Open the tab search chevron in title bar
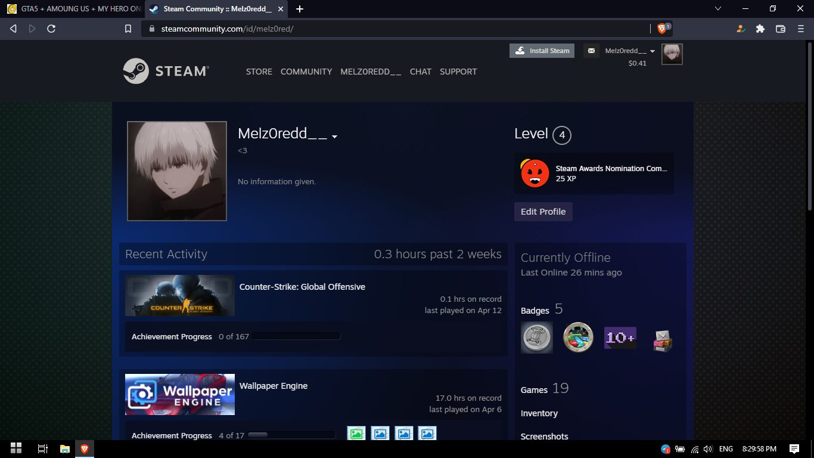 click(717, 9)
